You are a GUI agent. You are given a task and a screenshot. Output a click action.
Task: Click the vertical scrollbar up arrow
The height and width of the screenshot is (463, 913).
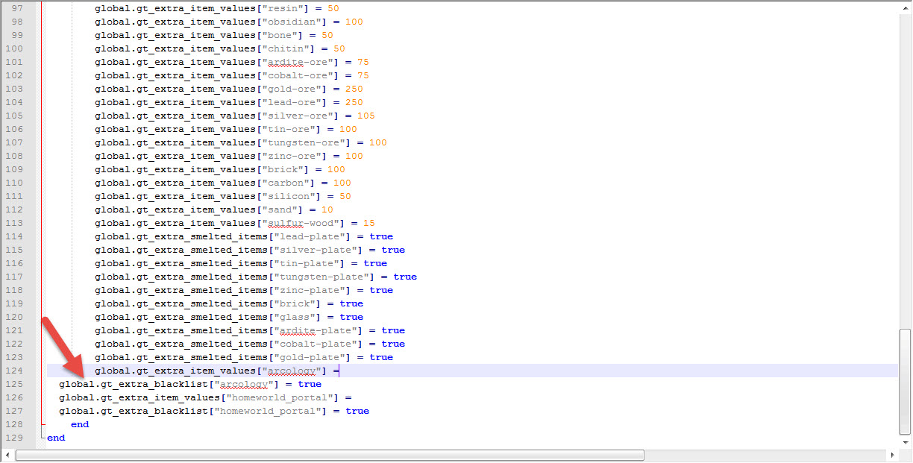tap(905, 6)
